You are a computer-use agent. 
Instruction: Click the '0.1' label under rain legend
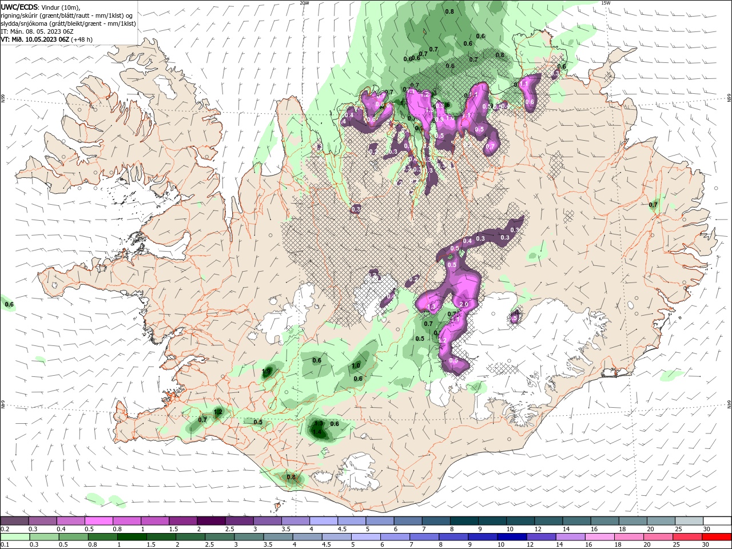[x=5, y=545]
